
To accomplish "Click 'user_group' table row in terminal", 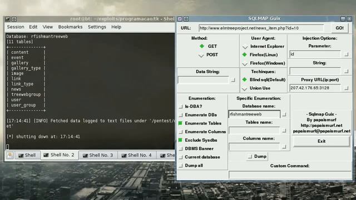I will [x=23, y=105].
